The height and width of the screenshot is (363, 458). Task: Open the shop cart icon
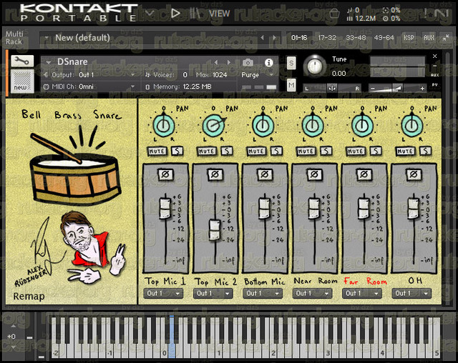click(334, 14)
